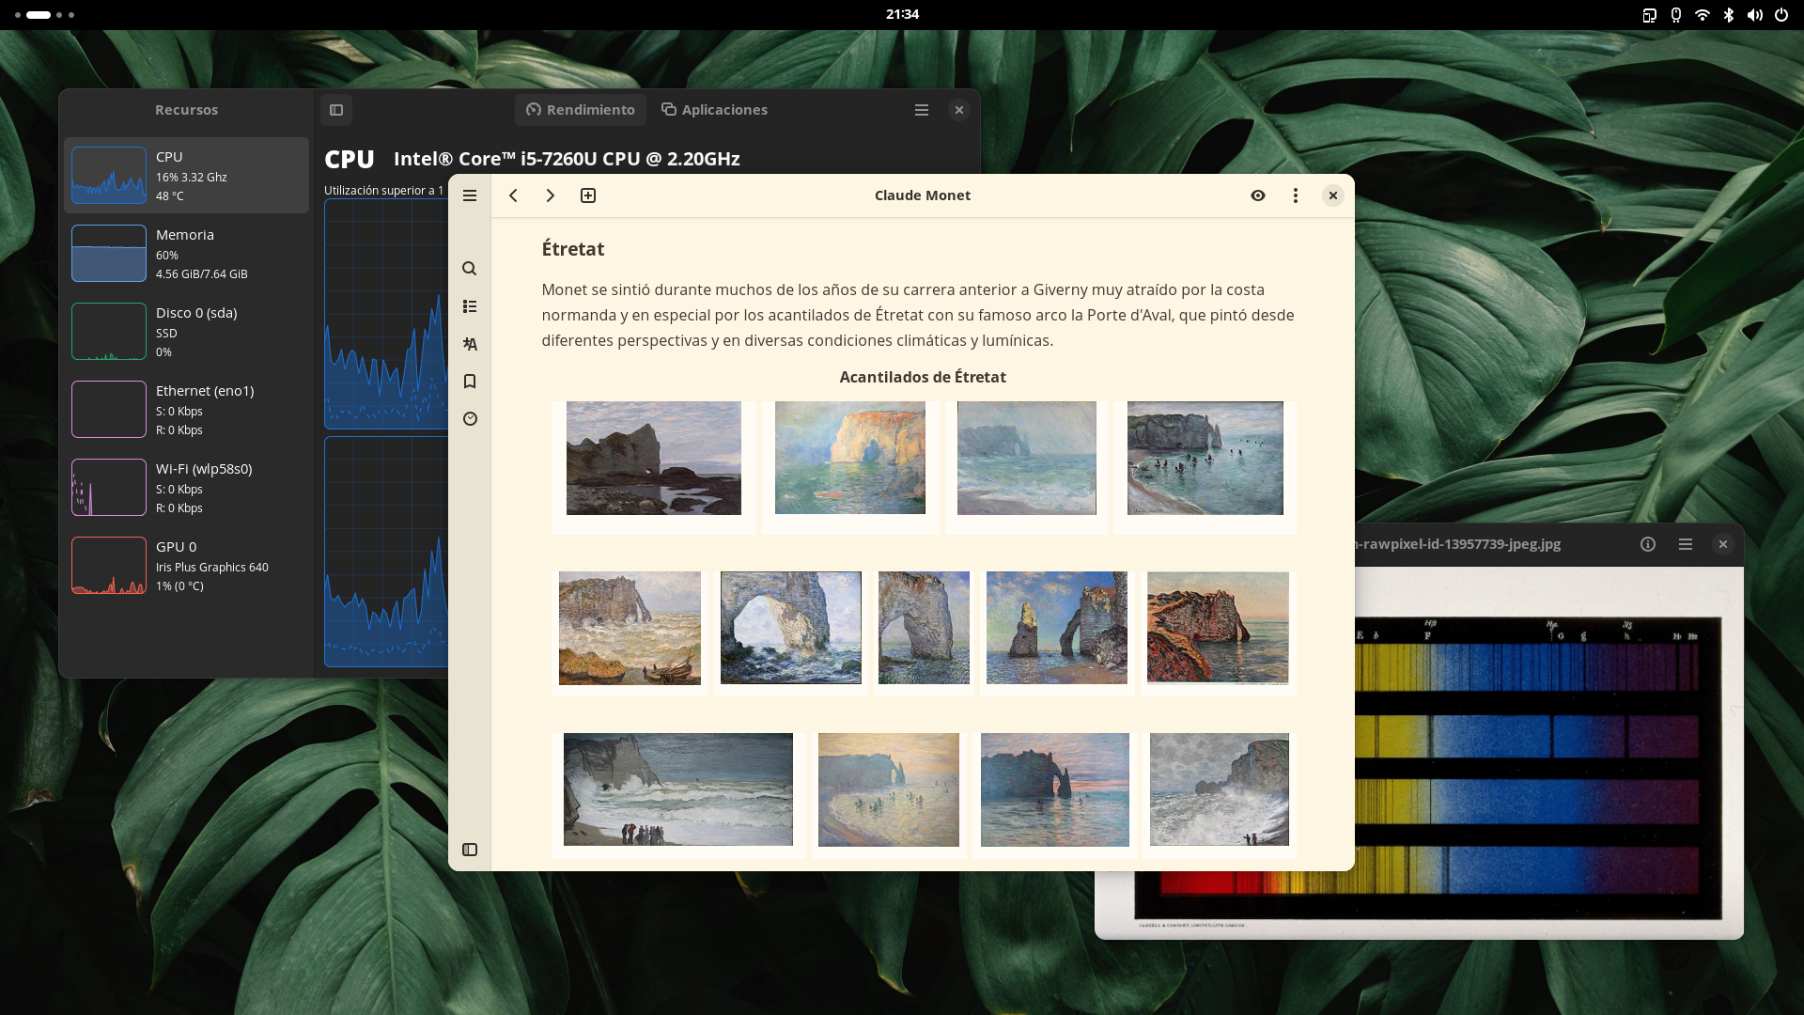The height and width of the screenshot is (1015, 1804).
Task: Open the large stone arch close-up painting
Action: pos(791,628)
